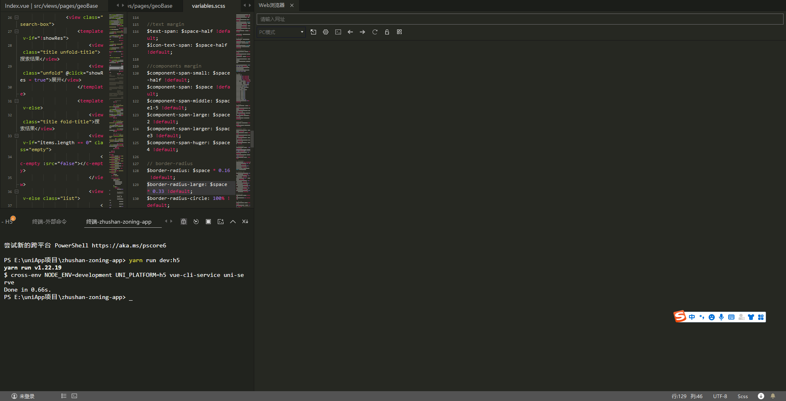Collapse code fold at line 33
The width and height of the screenshot is (786, 401).
pyautogui.click(x=16, y=136)
